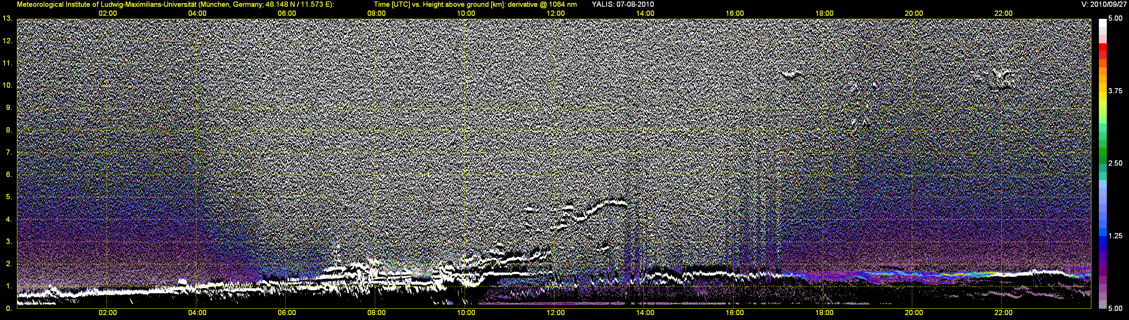Select the 04:00 label on the upper time axis
Screen dimensions: 1129x320
point(197,14)
